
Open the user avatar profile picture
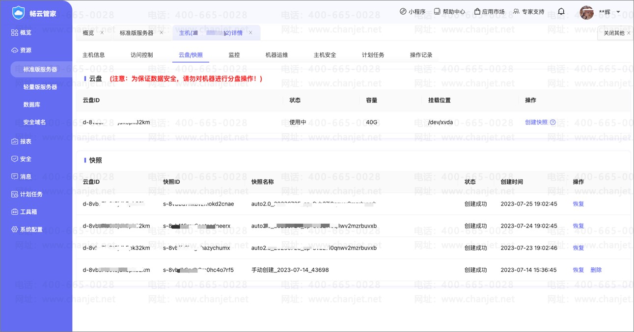[x=586, y=12]
